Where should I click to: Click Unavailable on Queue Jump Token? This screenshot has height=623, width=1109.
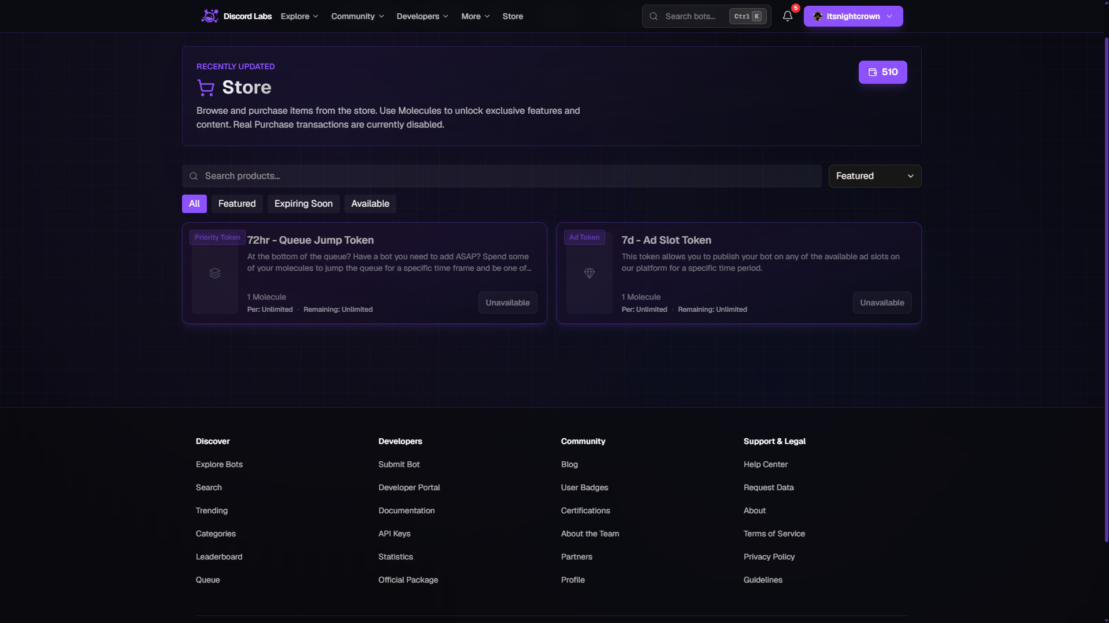point(507,303)
